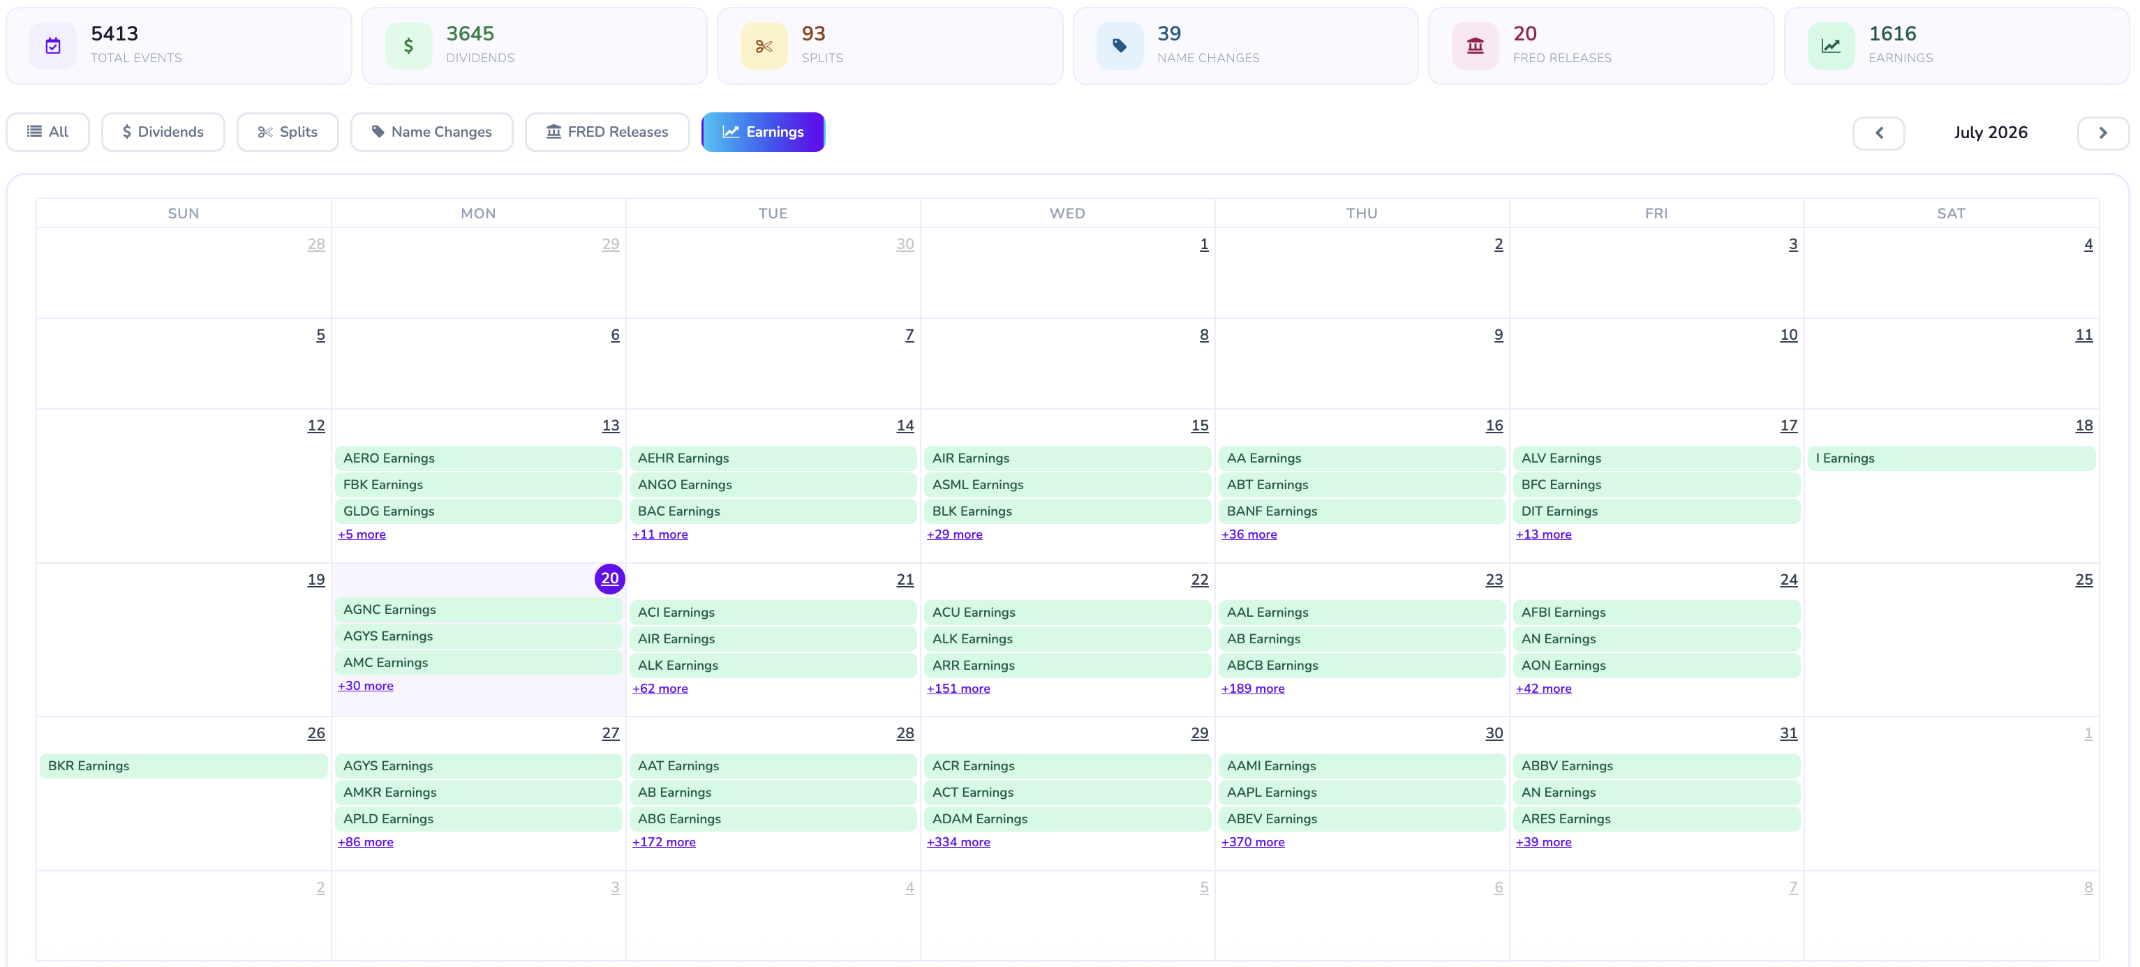
Task: Click the Dividends dollar sign icon
Action: (x=409, y=45)
